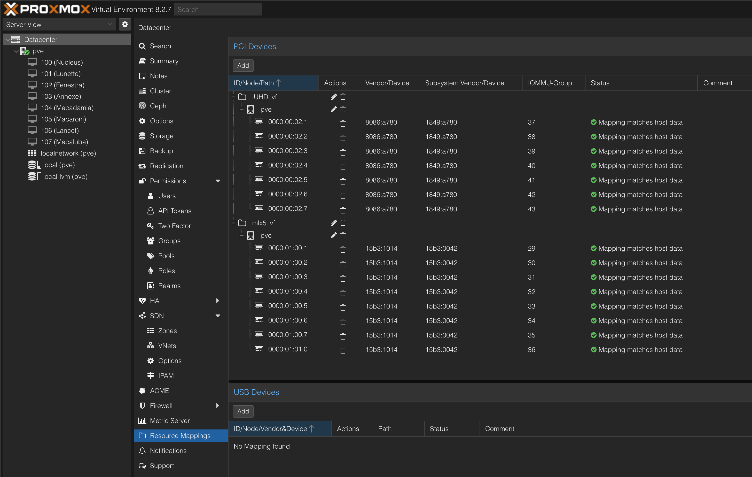
Task: Click the top search field
Action: (218, 9)
